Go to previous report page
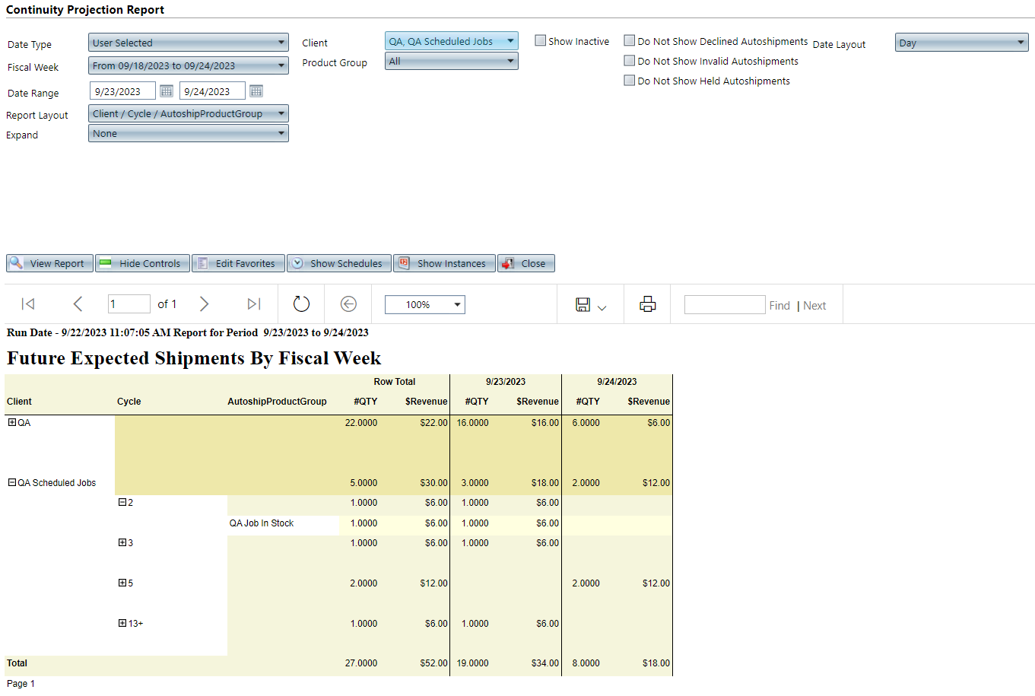 tap(78, 304)
